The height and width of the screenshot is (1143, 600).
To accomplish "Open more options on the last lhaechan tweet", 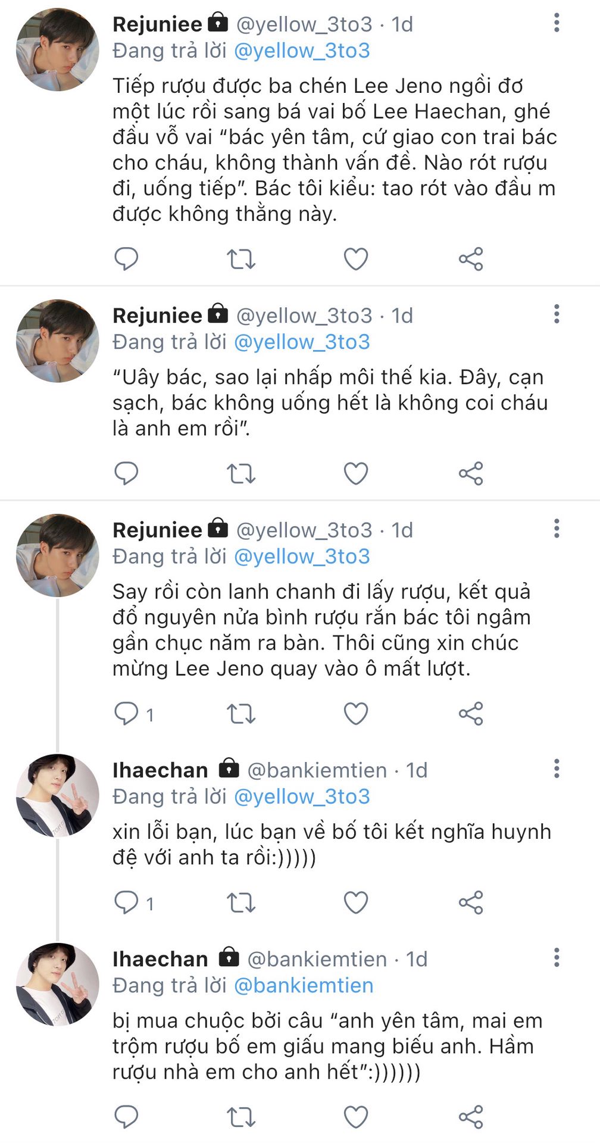I will [x=557, y=957].
